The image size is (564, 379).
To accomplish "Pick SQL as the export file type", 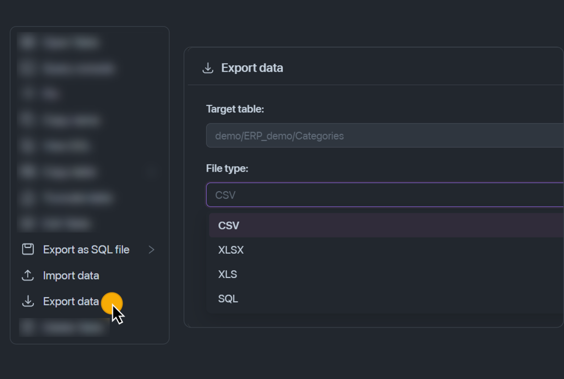I will click(x=228, y=299).
